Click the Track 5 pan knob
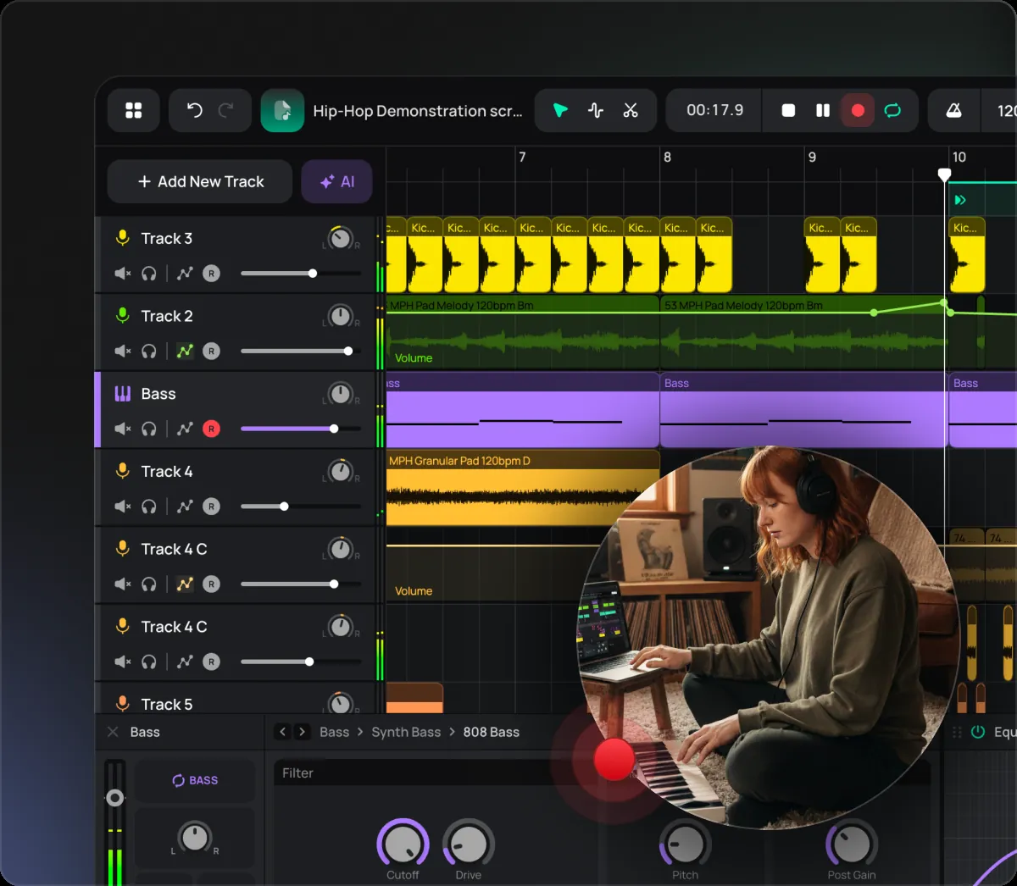Screen dimensions: 1017x886 click(x=340, y=703)
